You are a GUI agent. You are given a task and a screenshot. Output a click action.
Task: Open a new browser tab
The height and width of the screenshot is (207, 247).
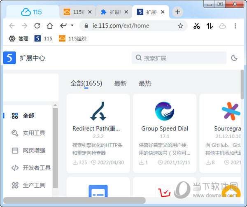point(178,12)
